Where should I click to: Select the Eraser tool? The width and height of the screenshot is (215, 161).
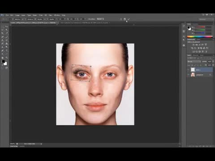(x=3, y=44)
